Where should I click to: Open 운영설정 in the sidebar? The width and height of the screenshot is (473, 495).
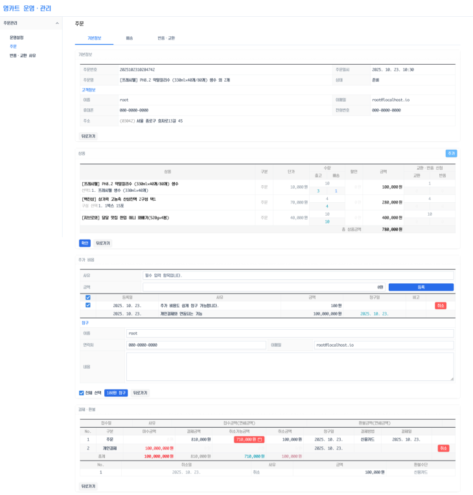coord(16,38)
